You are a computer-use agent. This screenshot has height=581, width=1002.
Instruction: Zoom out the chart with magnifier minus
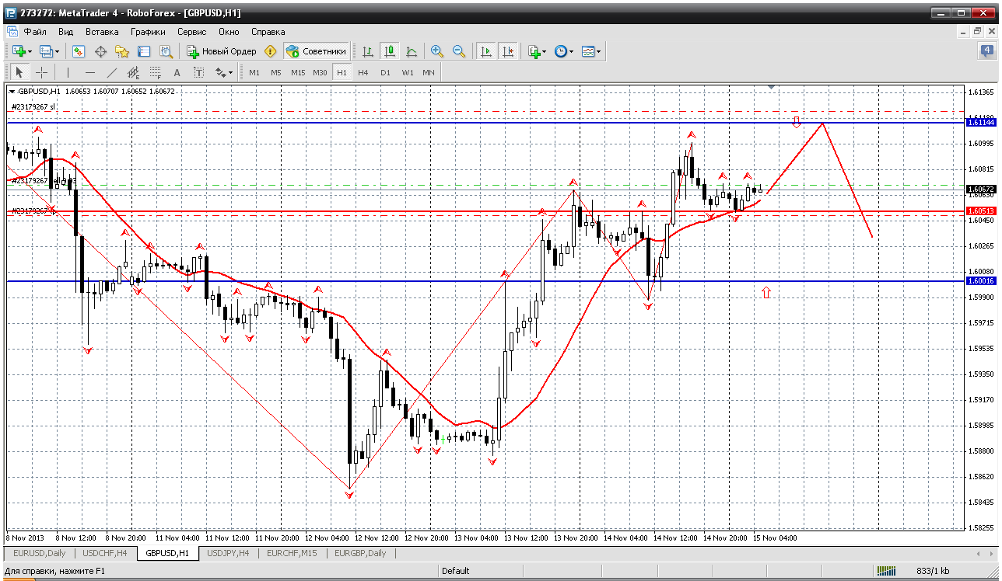click(459, 51)
